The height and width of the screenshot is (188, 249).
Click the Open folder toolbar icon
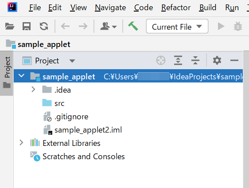(10, 26)
